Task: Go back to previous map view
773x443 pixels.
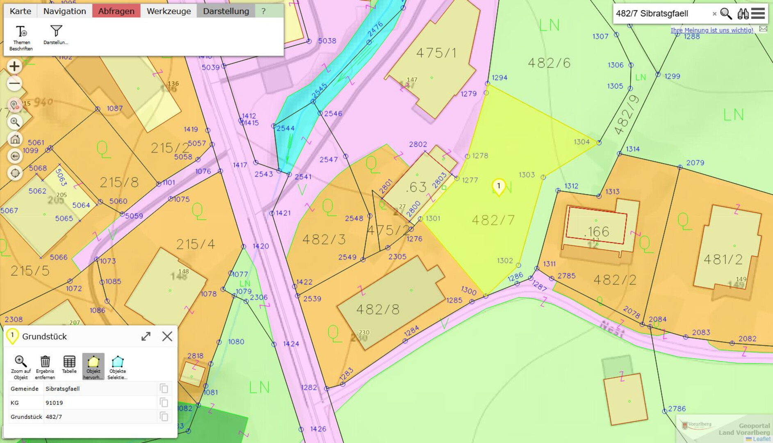Action: click(x=15, y=156)
